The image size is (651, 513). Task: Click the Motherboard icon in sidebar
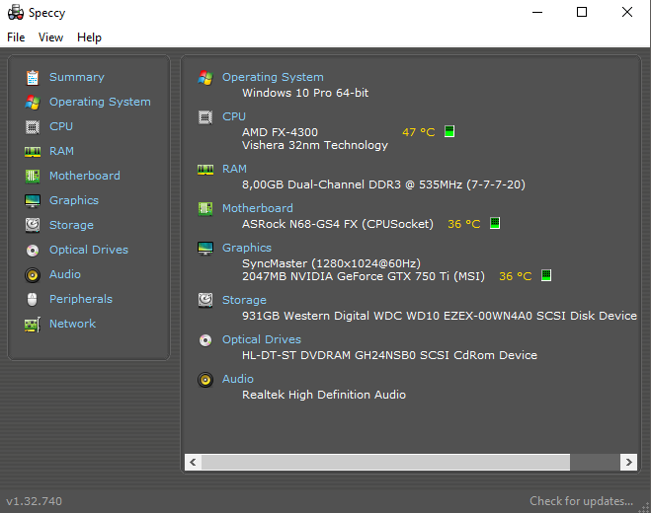(x=33, y=177)
